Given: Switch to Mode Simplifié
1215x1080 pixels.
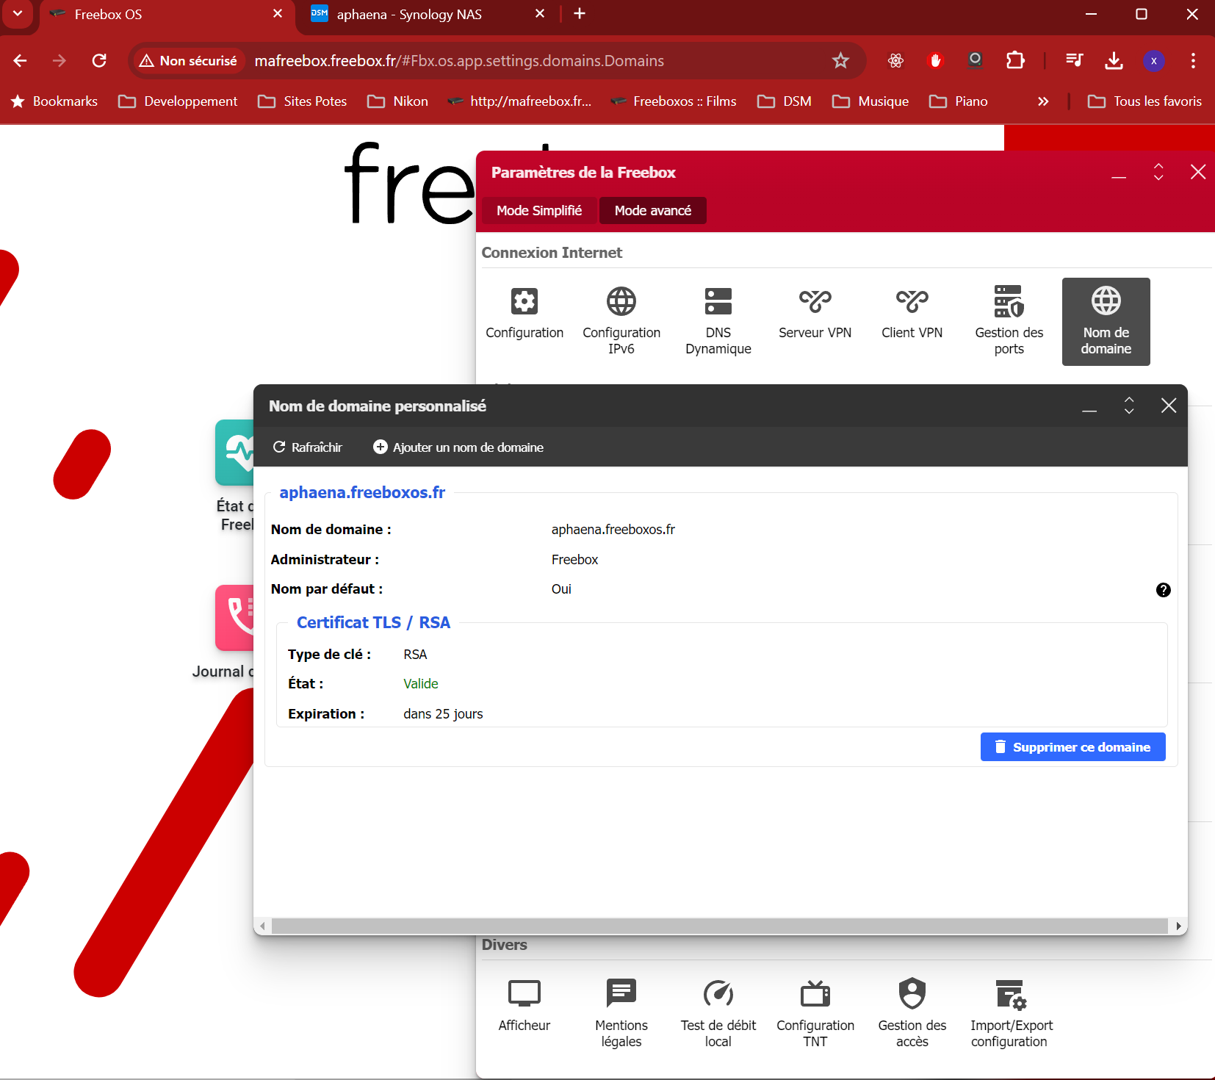Looking at the screenshot, I should click(538, 211).
